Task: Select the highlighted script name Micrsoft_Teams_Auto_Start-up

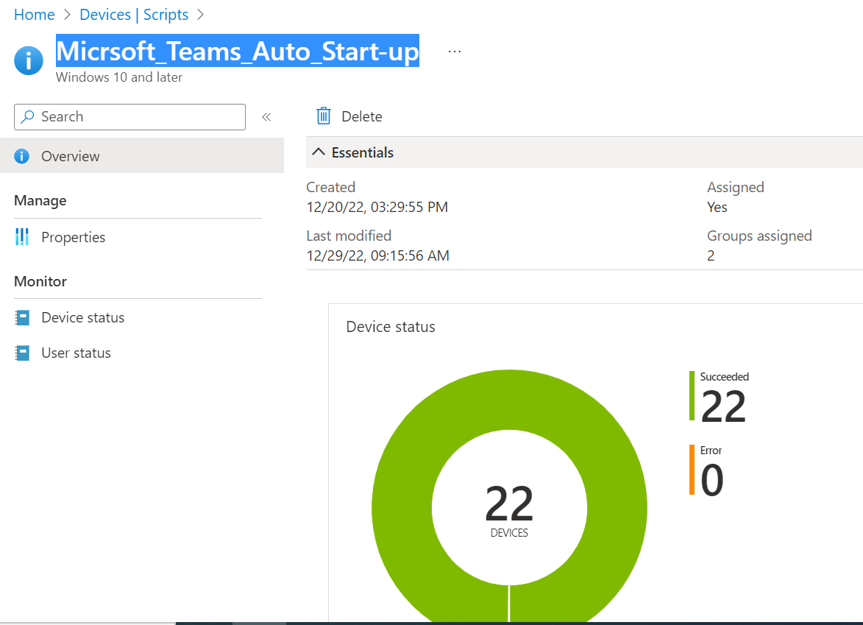Action: point(238,51)
